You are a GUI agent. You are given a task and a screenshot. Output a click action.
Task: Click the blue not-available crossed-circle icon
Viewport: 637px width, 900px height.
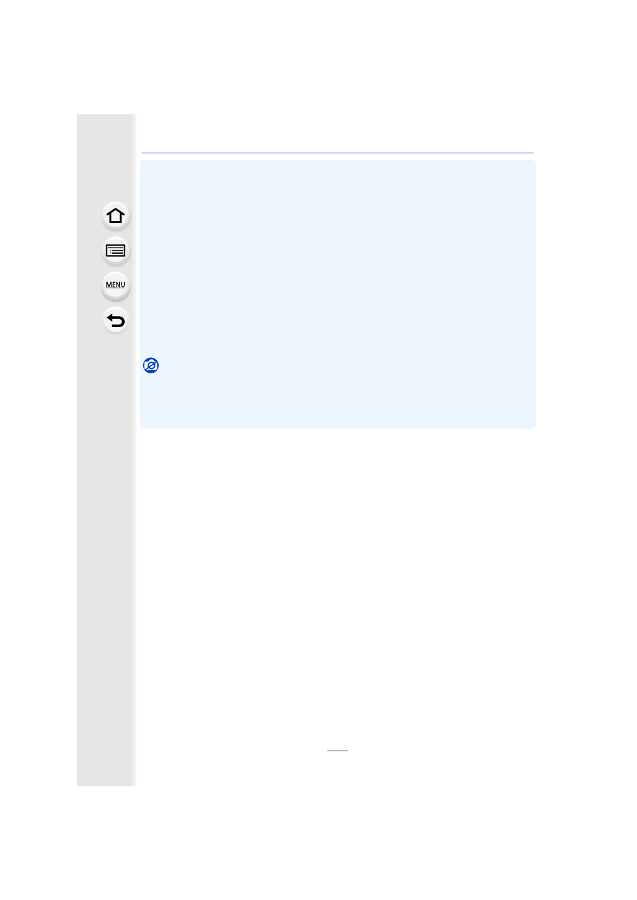click(x=151, y=365)
